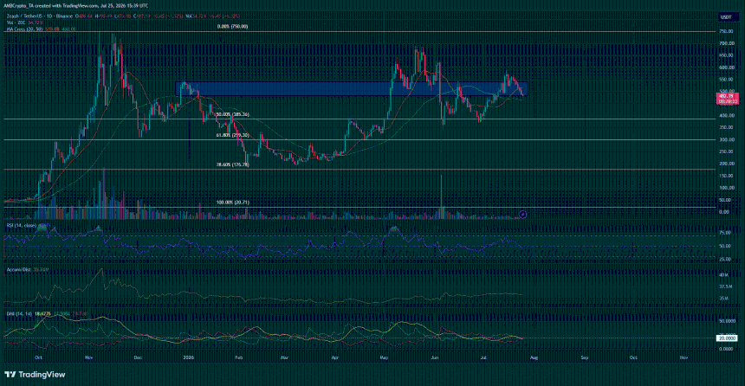The height and width of the screenshot is (386, 745).
Task: Click the Apr label on the time axis
Action: point(335,357)
